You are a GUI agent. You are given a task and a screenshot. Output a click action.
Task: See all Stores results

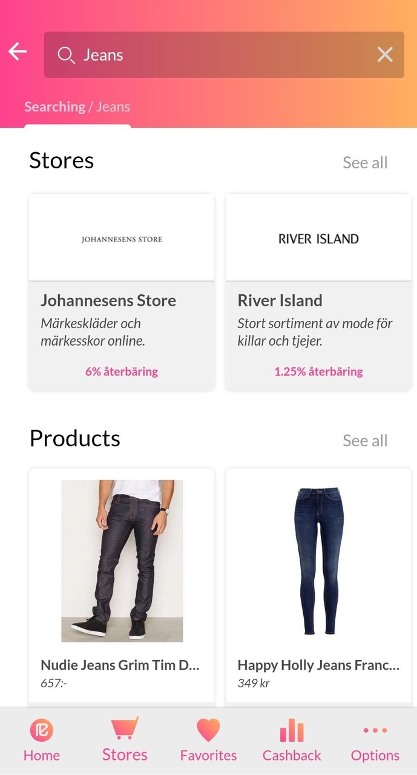365,163
